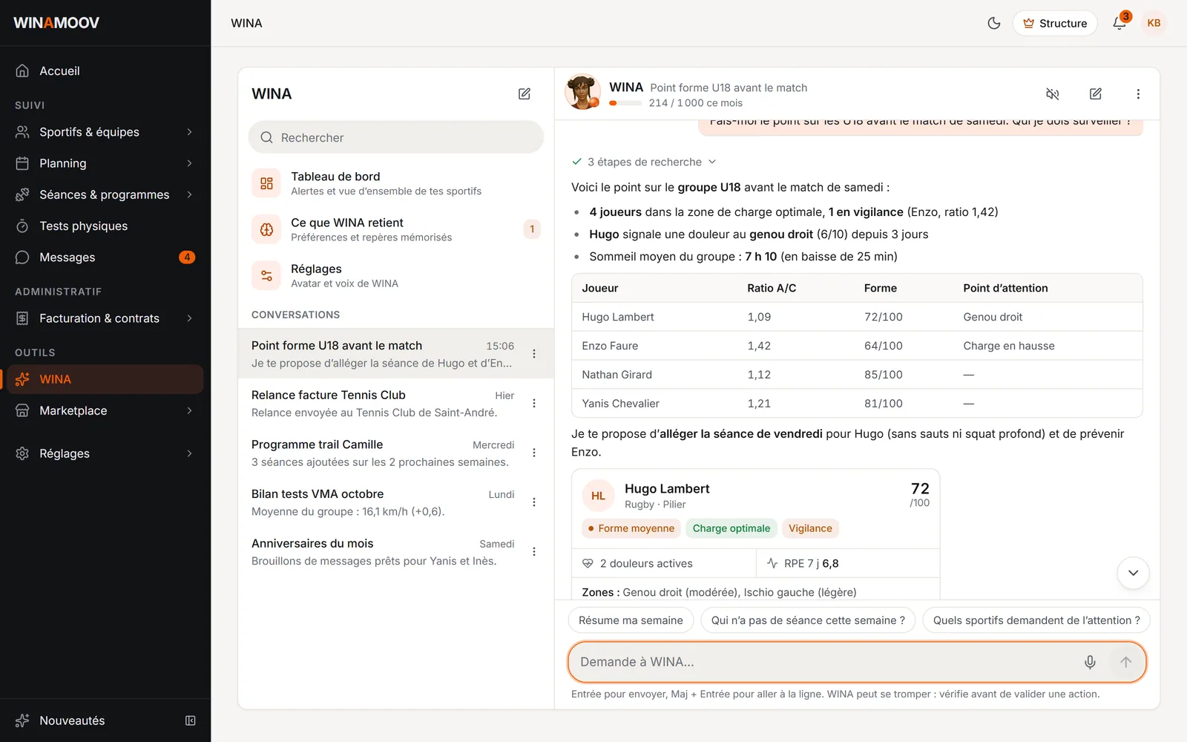Screen dimensions: 1187x742
Task: Open options for Programme trail Camille
Action: click(534, 453)
